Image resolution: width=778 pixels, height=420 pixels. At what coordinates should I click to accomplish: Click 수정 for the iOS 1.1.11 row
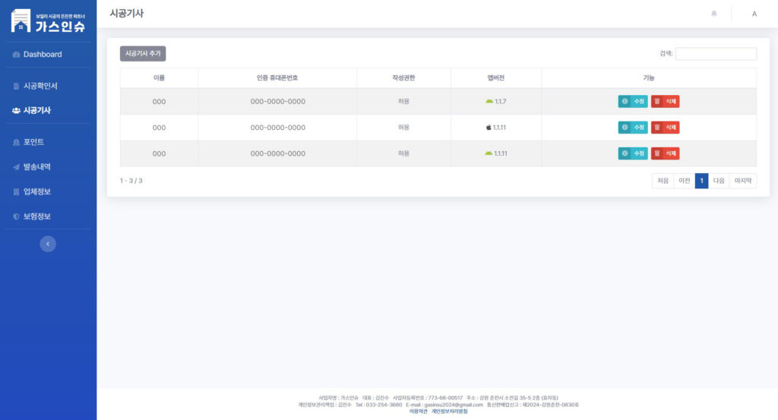coord(633,128)
